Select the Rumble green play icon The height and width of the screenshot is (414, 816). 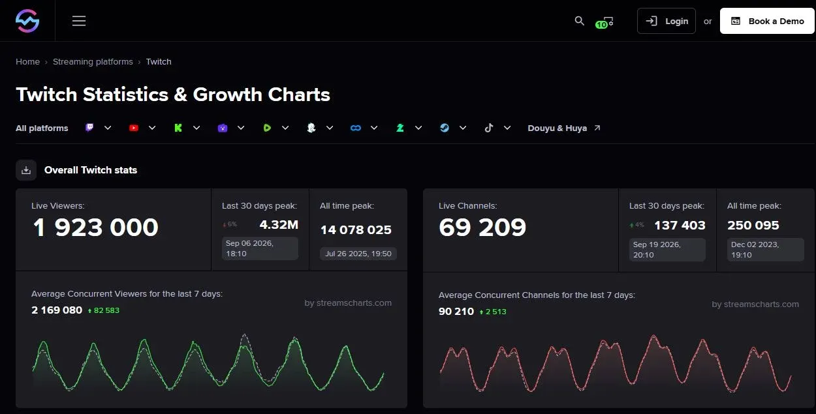pyautogui.click(x=267, y=128)
